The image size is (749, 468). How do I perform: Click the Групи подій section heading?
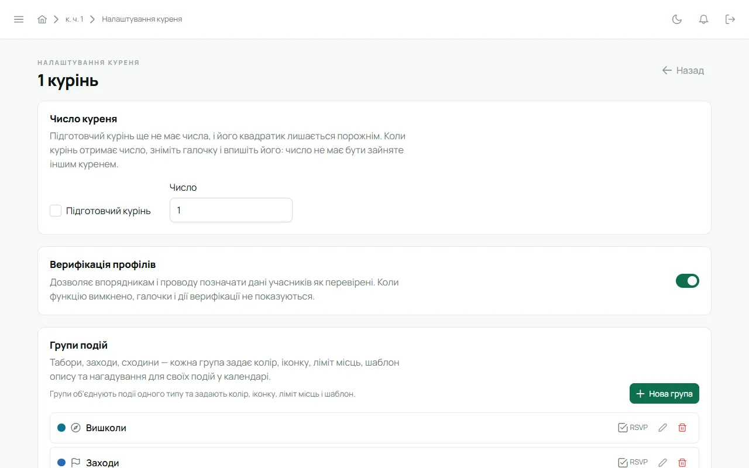pos(79,345)
